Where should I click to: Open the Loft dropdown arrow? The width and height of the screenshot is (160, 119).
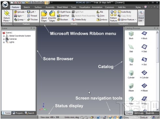36,12
